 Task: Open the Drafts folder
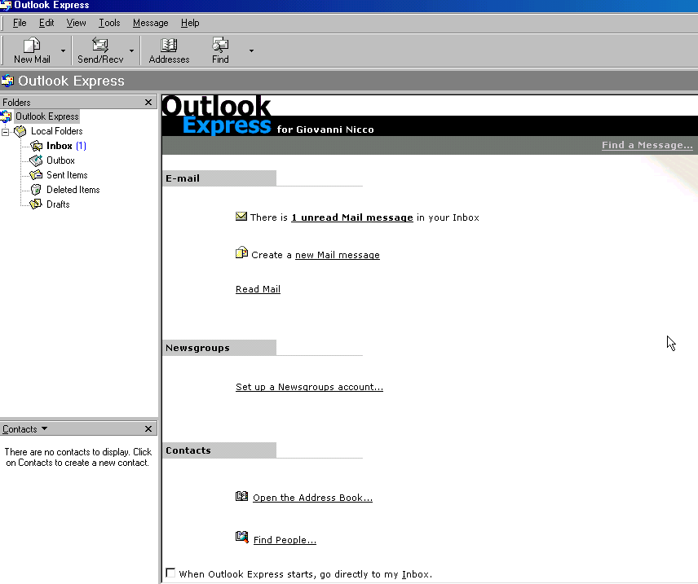pos(57,204)
